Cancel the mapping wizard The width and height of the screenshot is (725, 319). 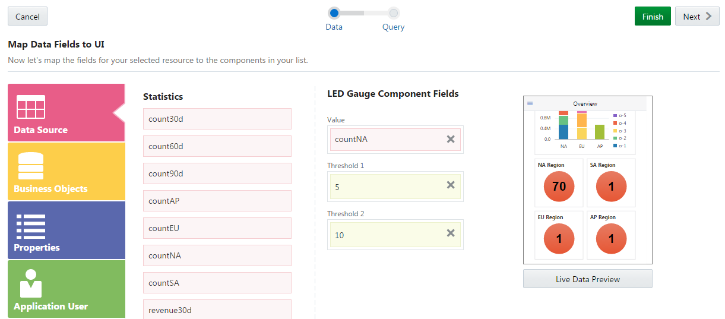click(x=27, y=17)
